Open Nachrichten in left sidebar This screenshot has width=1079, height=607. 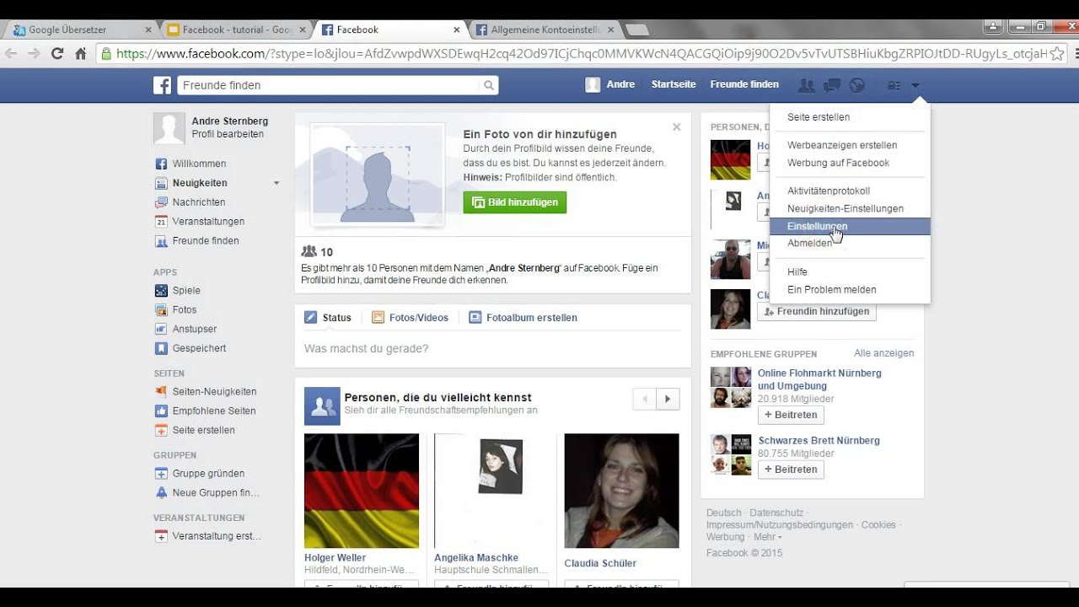tap(198, 202)
